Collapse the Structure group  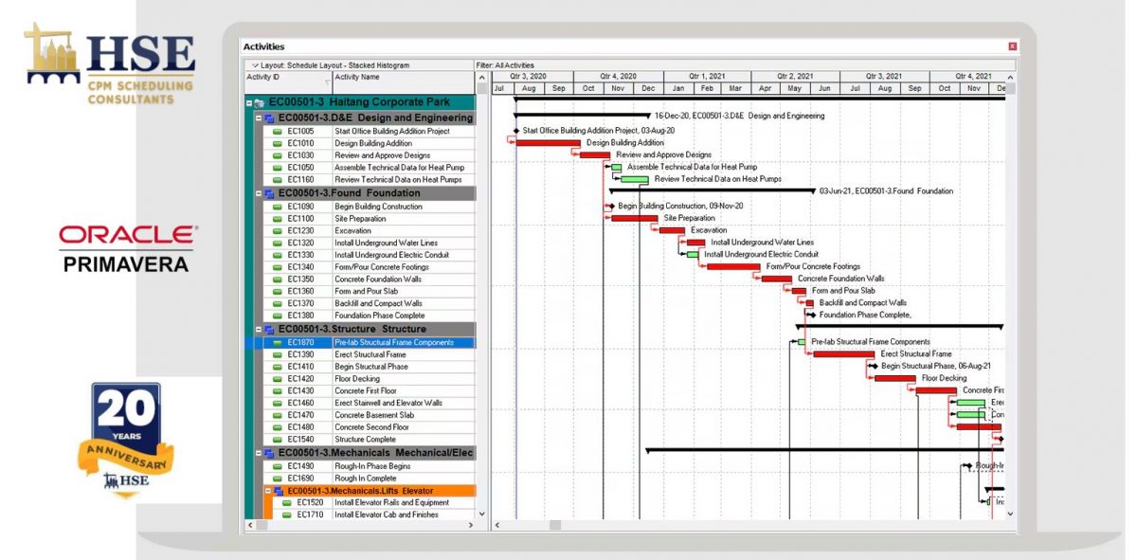(259, 329)
